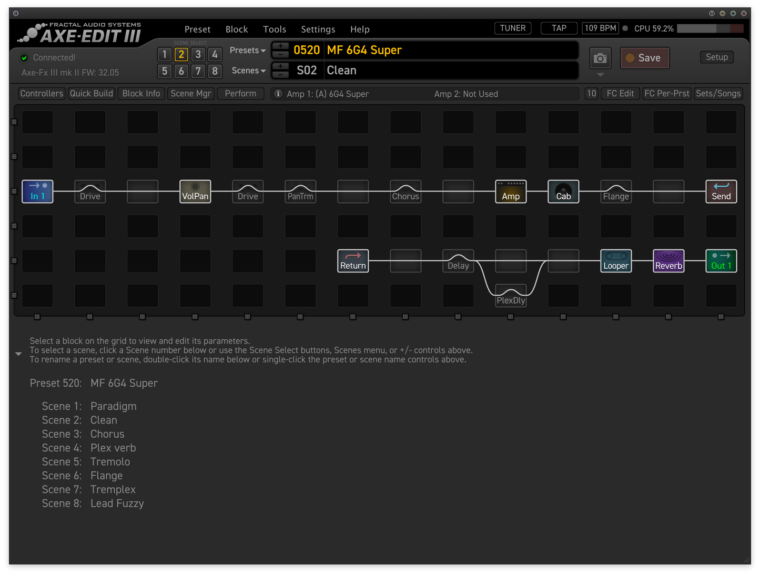Image resolution: width=760 pixels, height=575 pixels.
Task: Collapse the help text panel triangle
Action: 18,354
